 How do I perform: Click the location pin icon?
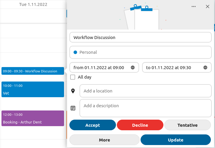(73, 91)
